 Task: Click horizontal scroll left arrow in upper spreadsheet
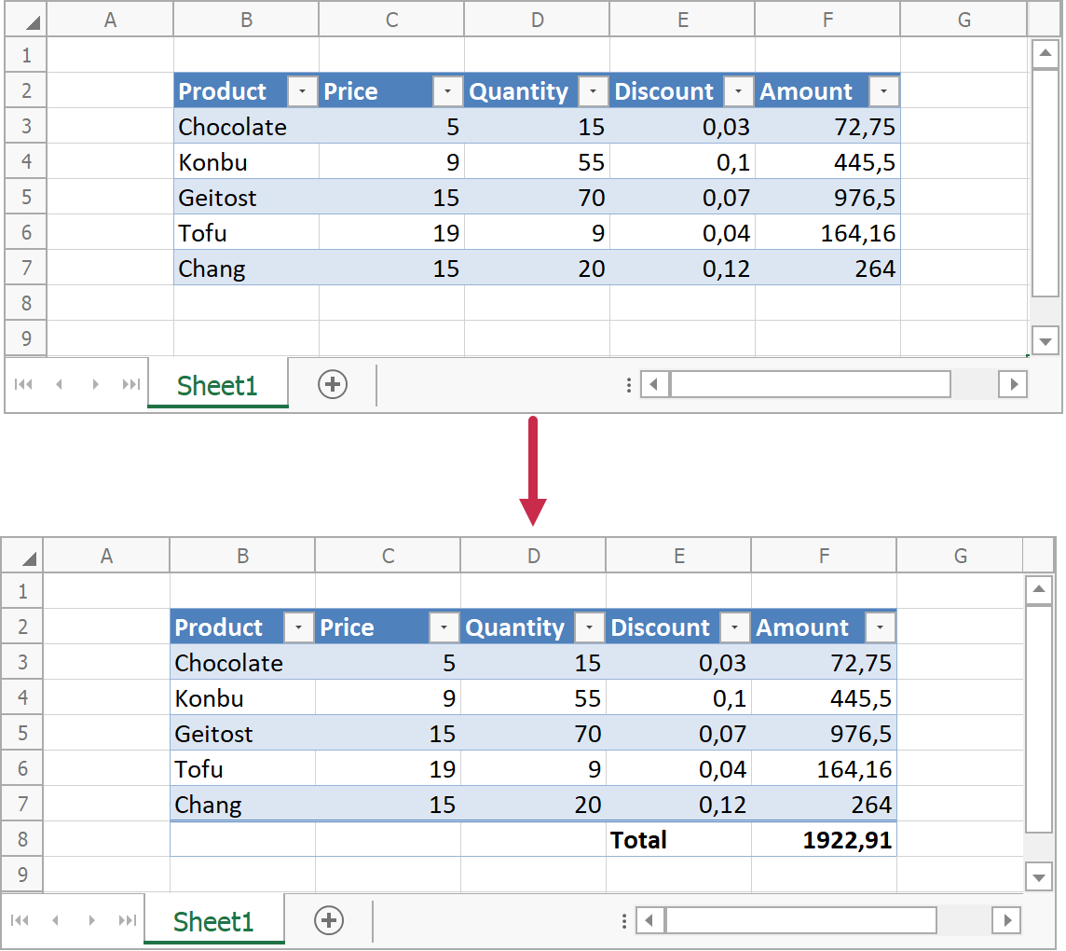655,384
